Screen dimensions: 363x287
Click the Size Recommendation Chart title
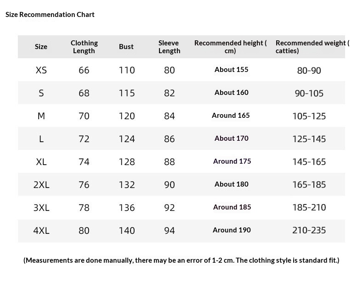pos(50,15)
